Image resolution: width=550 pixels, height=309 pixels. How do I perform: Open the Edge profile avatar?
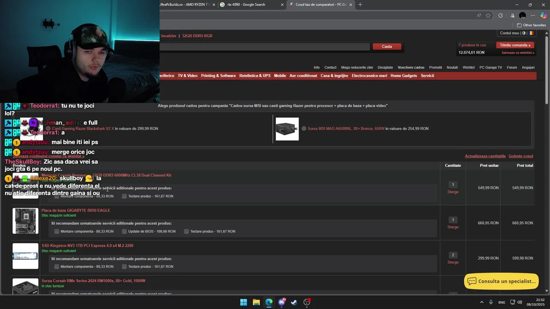pyautogui.click(x=522, y=15)
